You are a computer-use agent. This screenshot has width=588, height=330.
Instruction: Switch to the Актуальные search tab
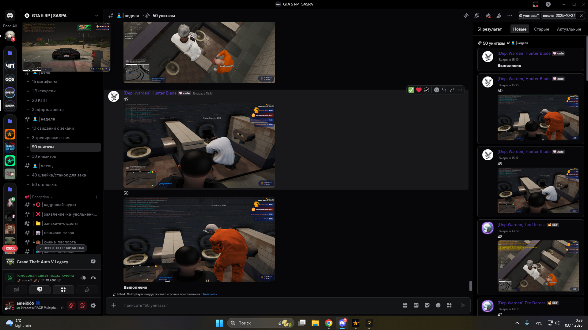pyautogui.click(x=569, y=29)
